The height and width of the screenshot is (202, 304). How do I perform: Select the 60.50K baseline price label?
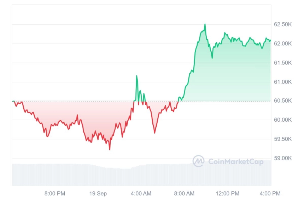pos(283,101)
